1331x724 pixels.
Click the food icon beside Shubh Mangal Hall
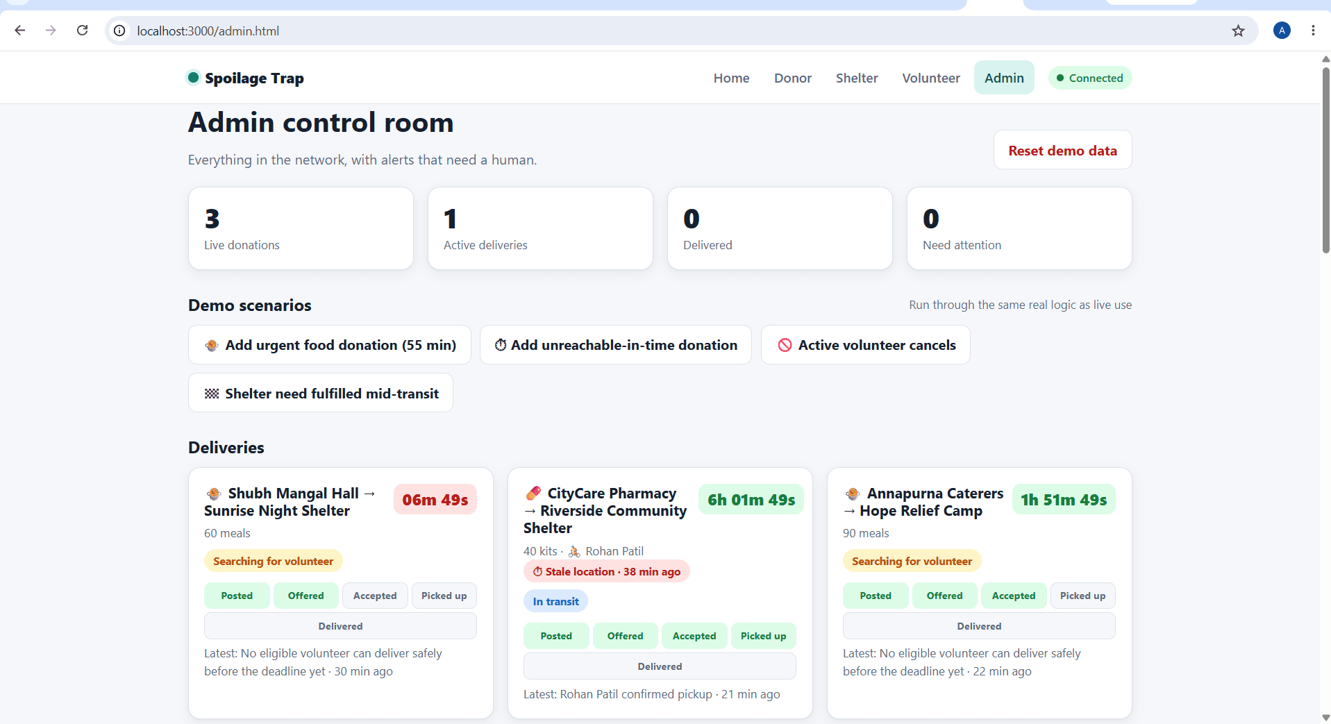tap(214, 494)
